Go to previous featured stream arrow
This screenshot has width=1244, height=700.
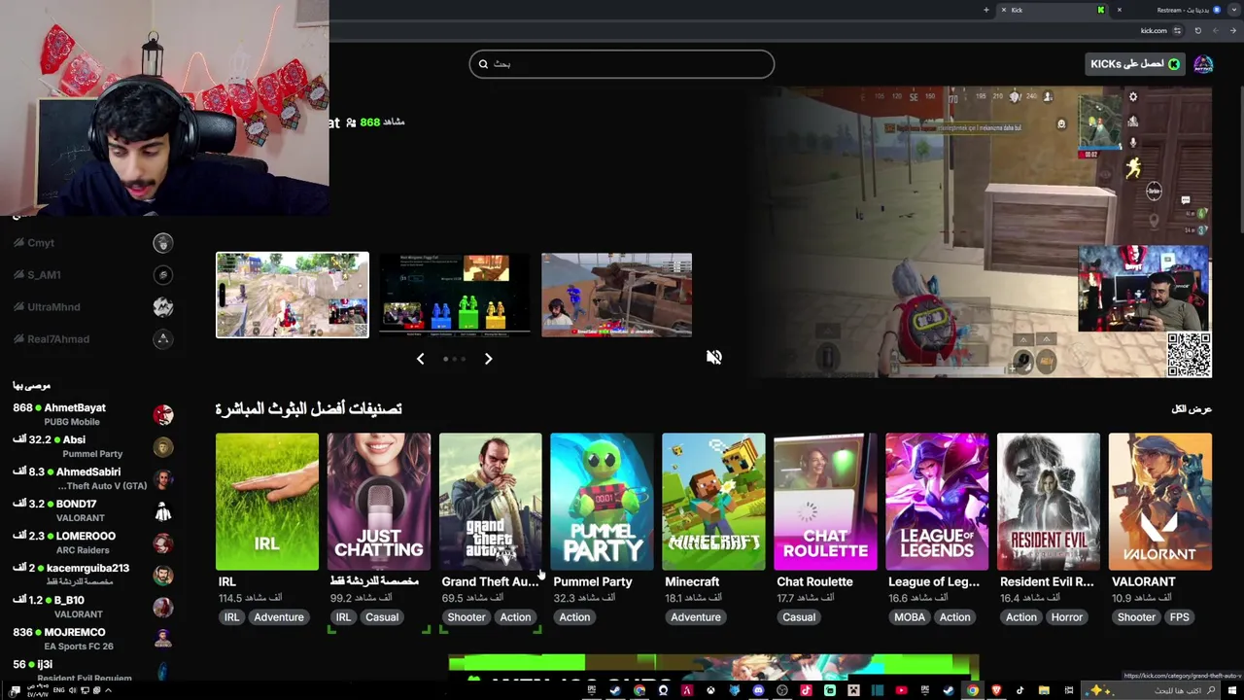(420, 359)
